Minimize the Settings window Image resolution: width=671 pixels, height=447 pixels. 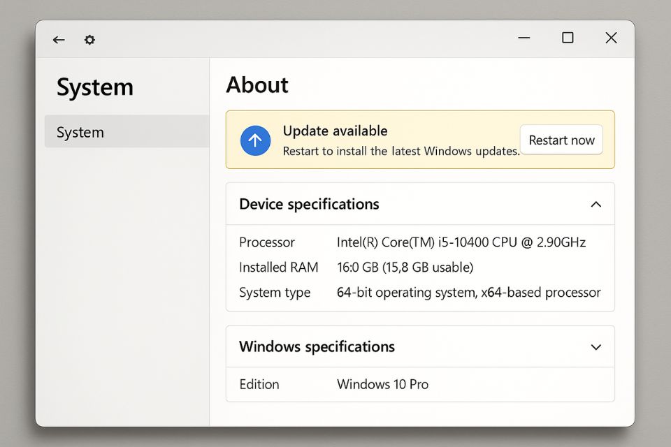pos(524,38)
